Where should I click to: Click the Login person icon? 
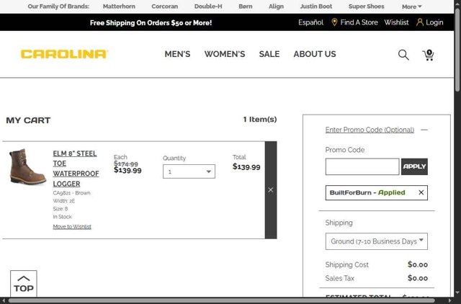(420, 22)
